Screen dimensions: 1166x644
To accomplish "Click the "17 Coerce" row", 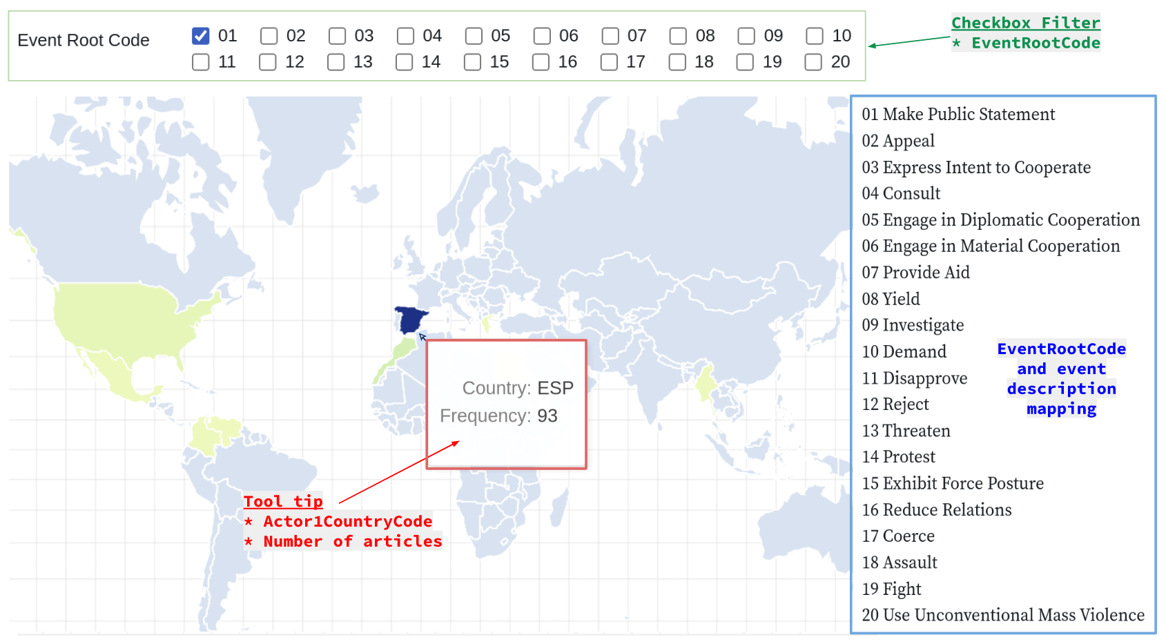I will tap(898, 536).
